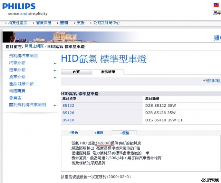The width and height of the screenshot is (221, 183).
Task: Open the 照明 menu
Action: (64, 23)
